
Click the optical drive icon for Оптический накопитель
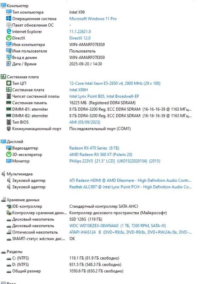[9, 232]
